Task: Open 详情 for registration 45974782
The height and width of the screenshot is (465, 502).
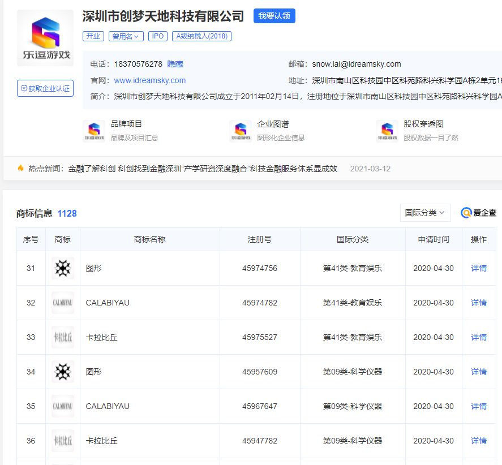Action: coord(479,303)
